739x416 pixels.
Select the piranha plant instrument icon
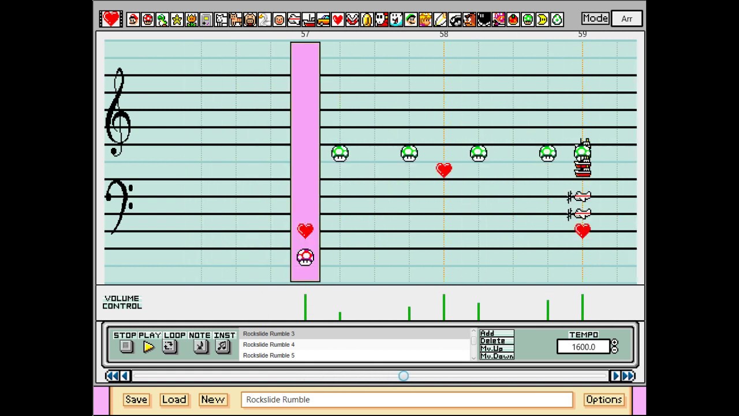click(352, 20)
